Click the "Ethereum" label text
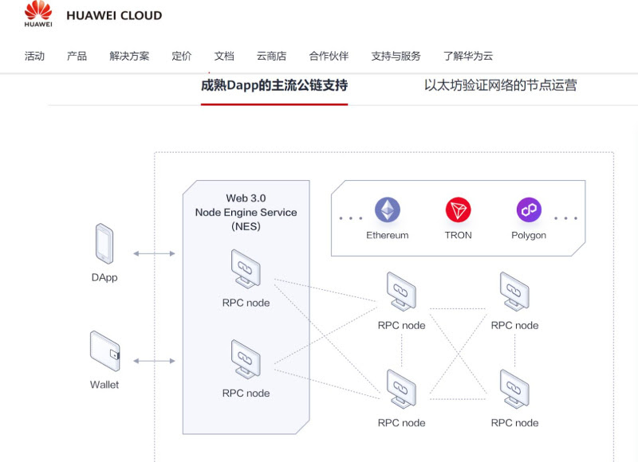 [388, 235]
